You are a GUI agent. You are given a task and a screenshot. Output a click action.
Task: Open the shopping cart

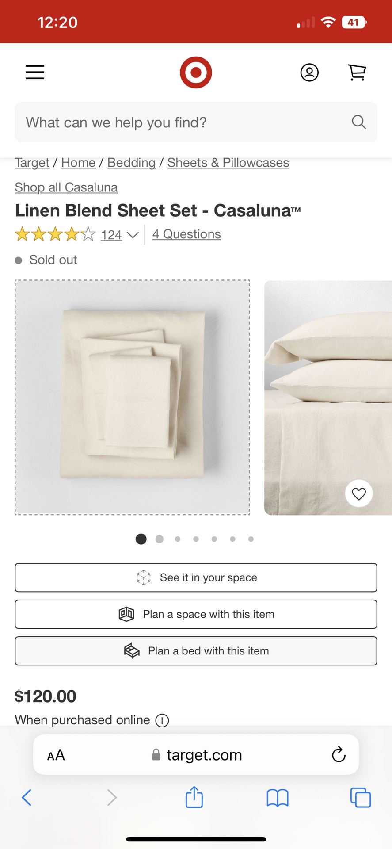[x=357, y=72]
